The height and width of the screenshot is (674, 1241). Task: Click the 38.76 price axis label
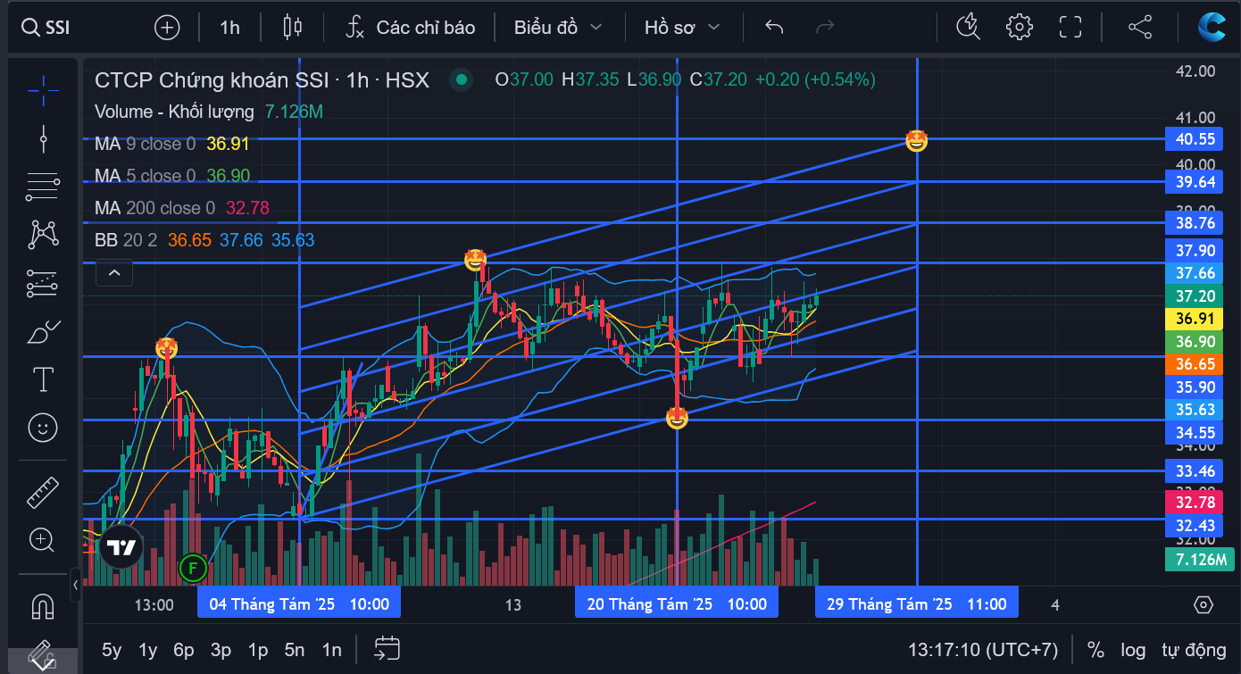pyautogui.click(x=1195, y=223)
